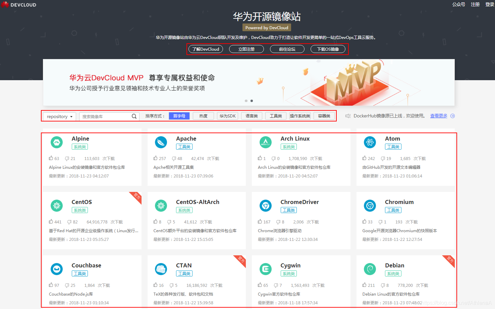Click the CentOS-AltArch logo icon
Viewport: 495px width, 309px height.
161,206
